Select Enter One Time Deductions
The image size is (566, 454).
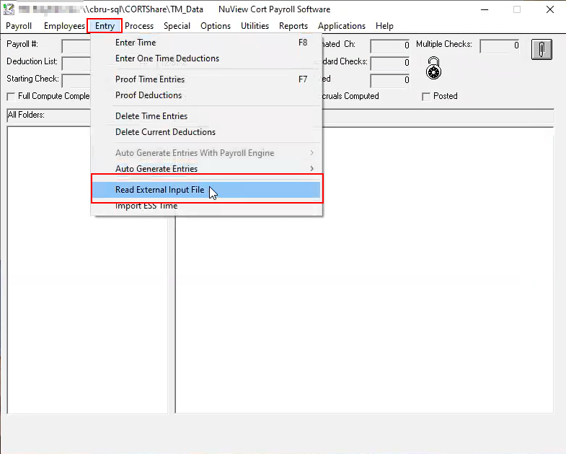coord(206,58)
